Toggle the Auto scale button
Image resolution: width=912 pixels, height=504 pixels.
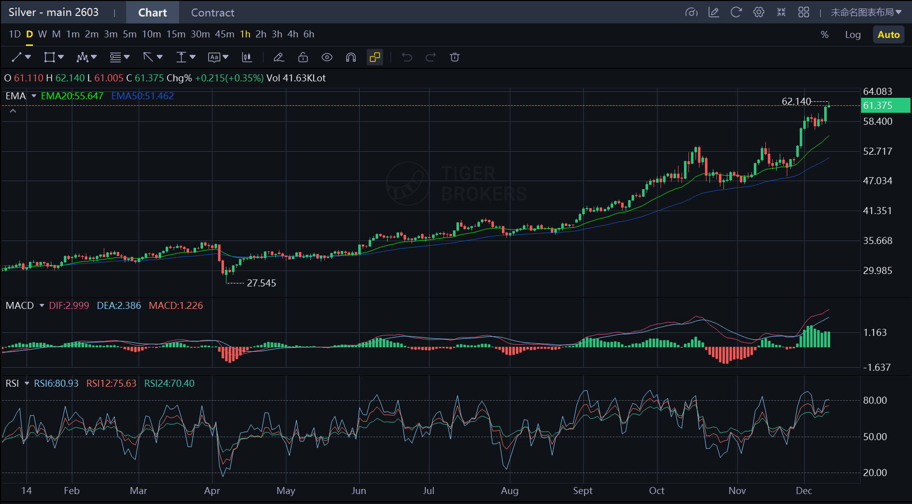pyautogui.click(x=888, y=34)
